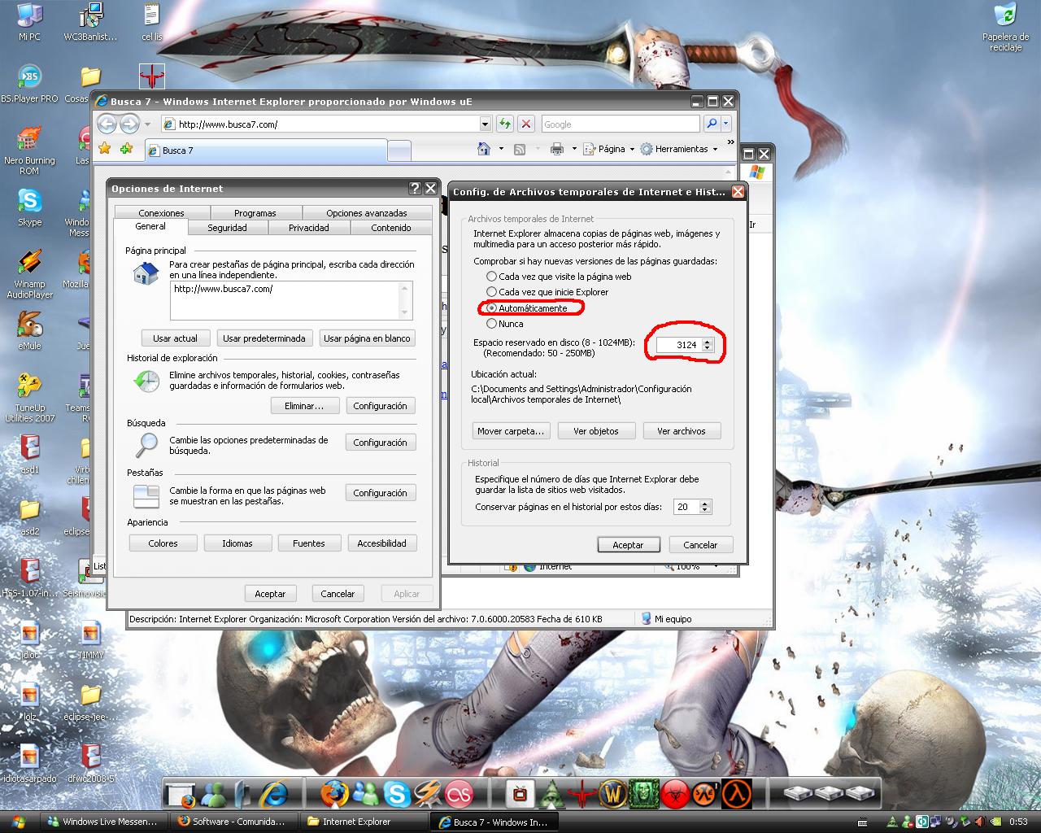This screenshot has height=833, width=1041.
Task: Switch to Windows Live Messenger taskbar item
Action: point(106,822)
